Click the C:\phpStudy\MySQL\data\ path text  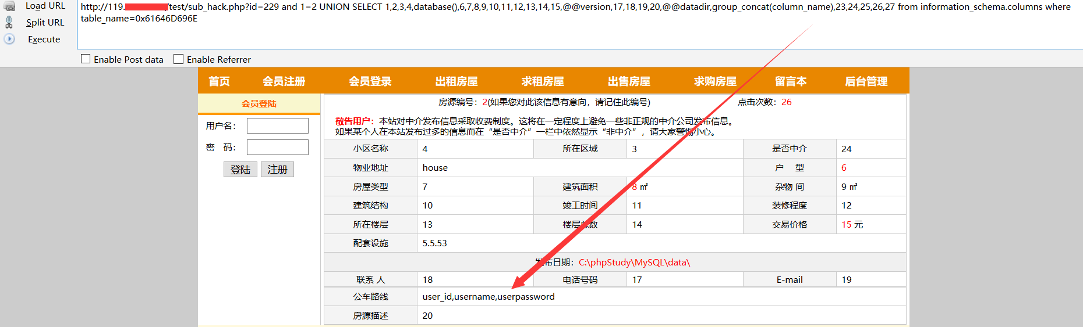(x=634, y=262)
